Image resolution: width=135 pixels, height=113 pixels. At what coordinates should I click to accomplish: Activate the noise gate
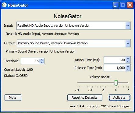click(x=119, y=98)
